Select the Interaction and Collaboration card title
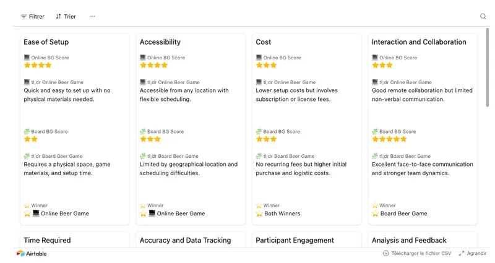Screen dimensions: 495x263 pos(419,42)
